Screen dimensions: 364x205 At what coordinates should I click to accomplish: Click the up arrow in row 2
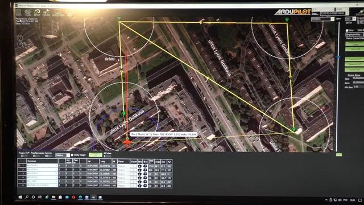139,170
